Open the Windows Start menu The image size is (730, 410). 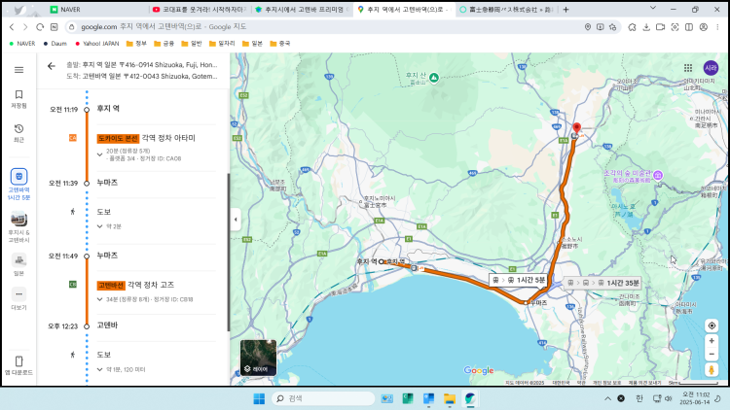[259, 398]
